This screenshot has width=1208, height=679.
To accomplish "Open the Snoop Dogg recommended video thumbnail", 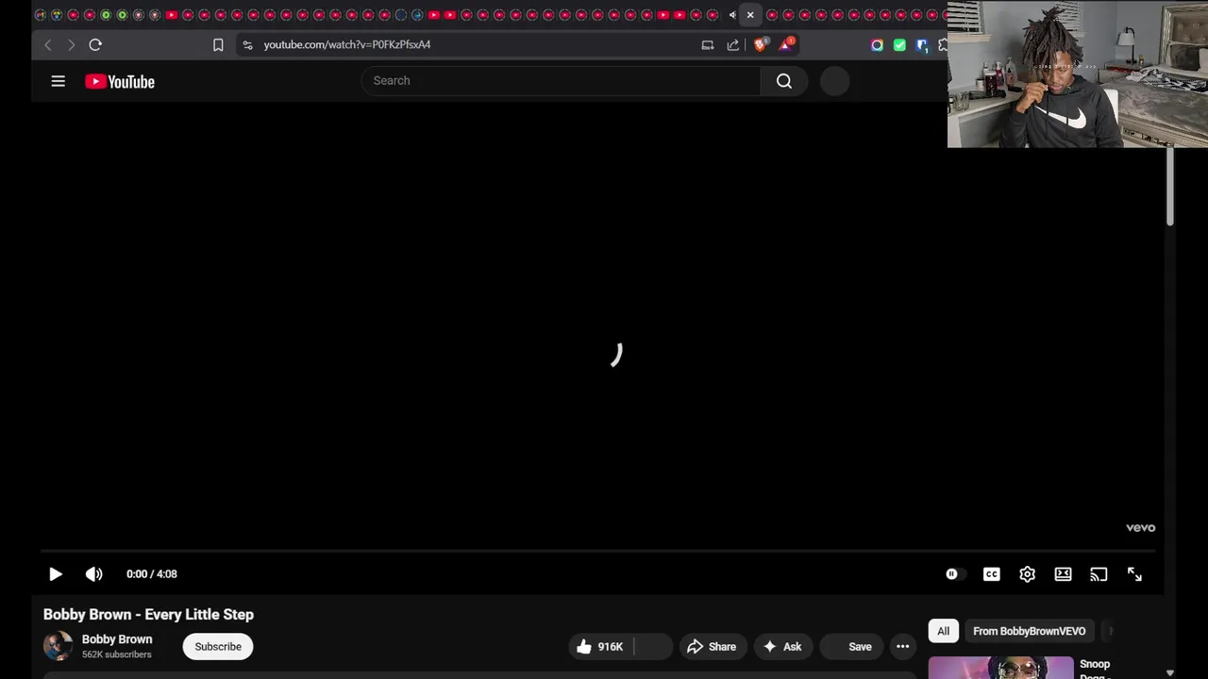I will point(1001,668).
